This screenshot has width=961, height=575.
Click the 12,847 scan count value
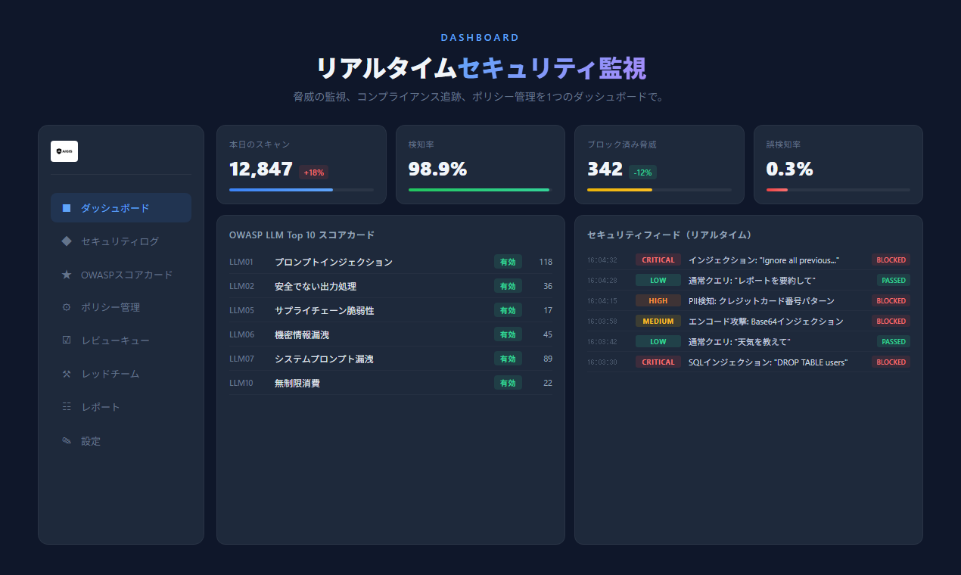261,169
